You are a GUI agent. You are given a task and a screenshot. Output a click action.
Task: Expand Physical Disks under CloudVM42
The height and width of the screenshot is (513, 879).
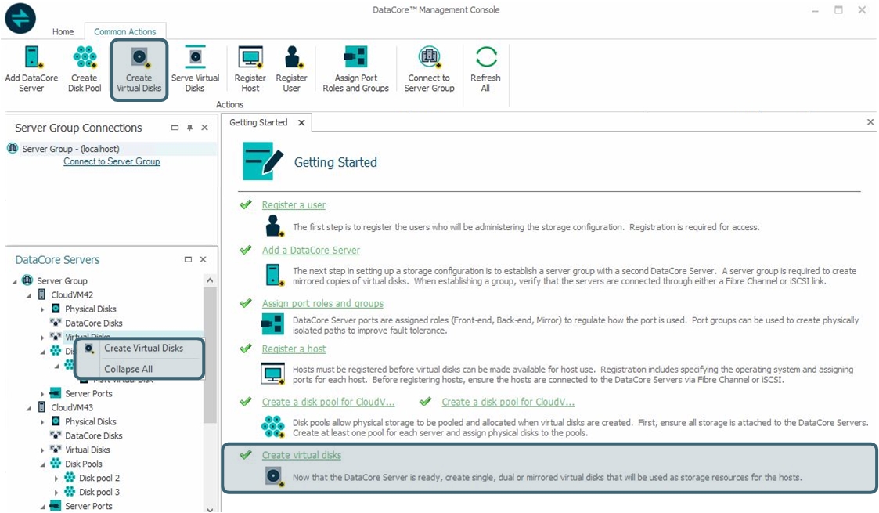click(43, 309)
